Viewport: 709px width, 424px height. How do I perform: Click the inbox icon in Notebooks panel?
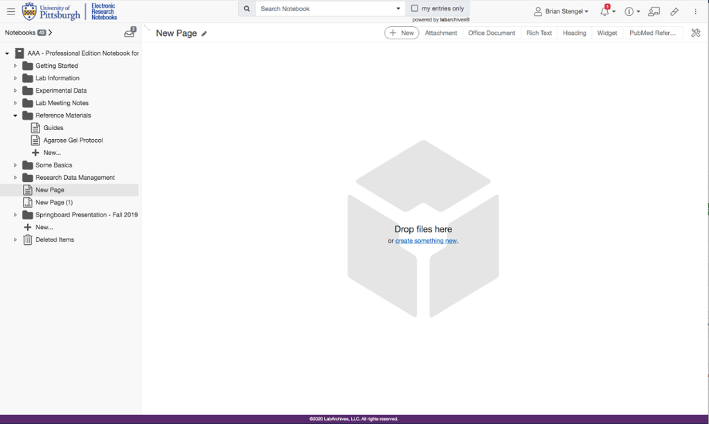[x=129, y=33]
